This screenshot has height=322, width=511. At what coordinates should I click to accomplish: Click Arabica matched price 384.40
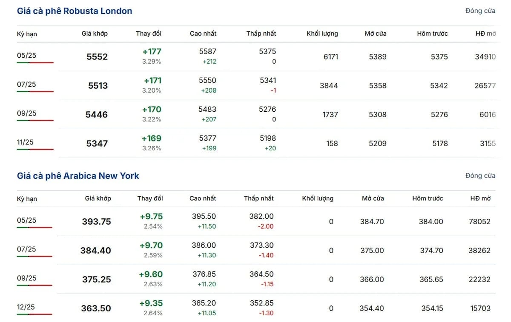coord(96,251)
